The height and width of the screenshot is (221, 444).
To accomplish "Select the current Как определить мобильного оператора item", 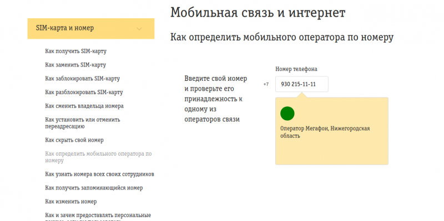I will click(x=98, y=157).
